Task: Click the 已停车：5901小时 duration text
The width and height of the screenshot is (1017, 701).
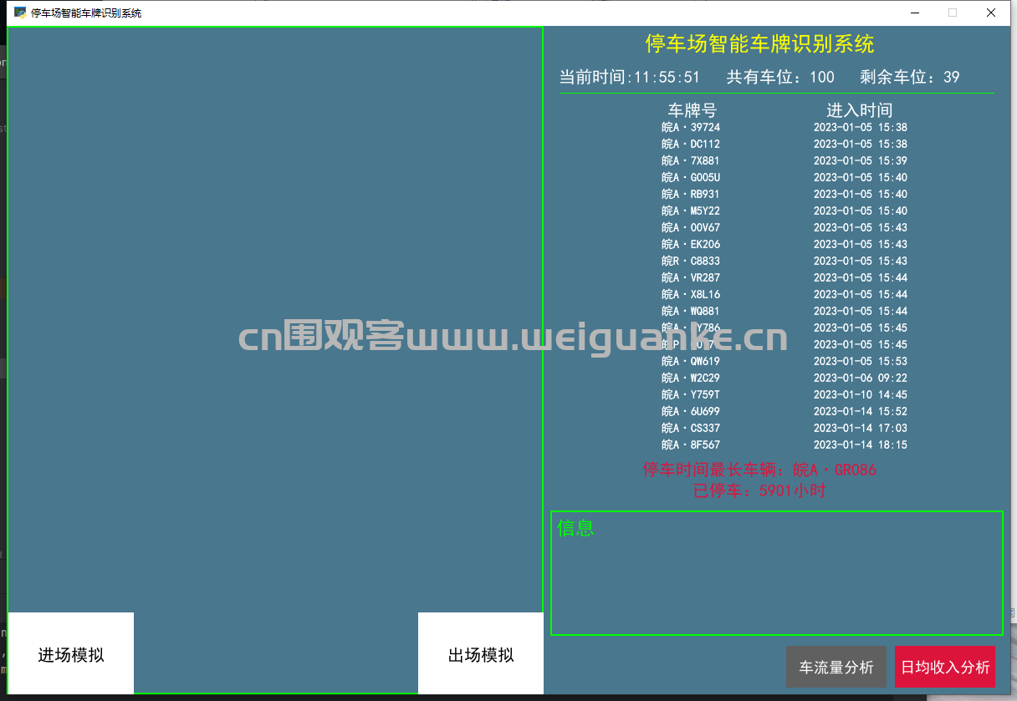Action: click(x=759, y=490)
